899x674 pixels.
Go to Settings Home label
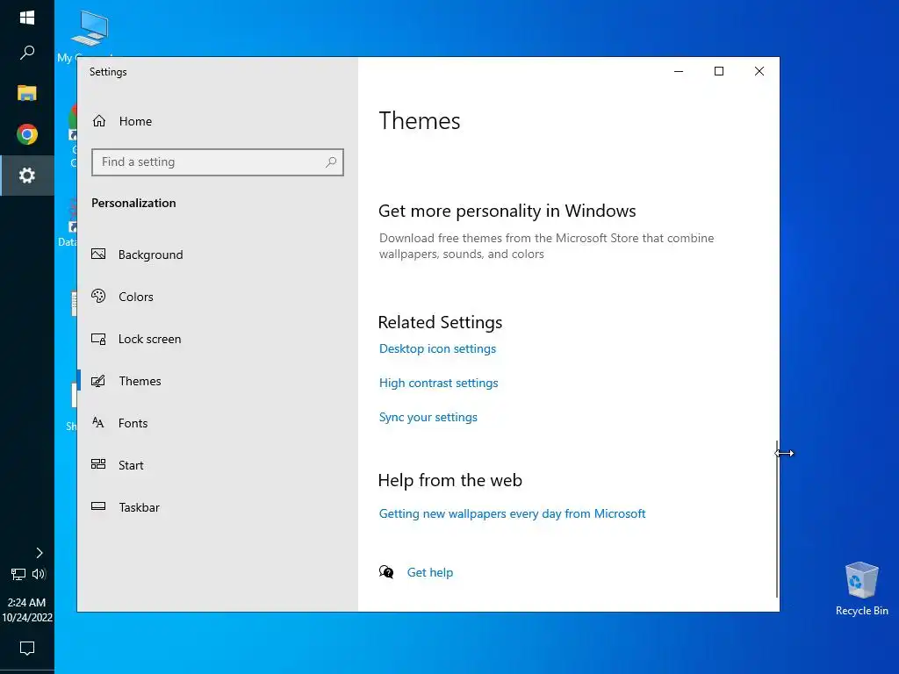point(135,121)
